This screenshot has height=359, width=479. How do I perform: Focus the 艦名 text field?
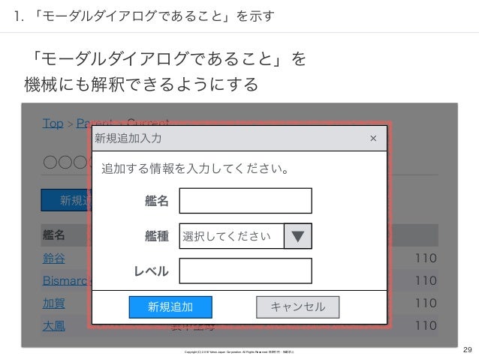coord(246,201)
